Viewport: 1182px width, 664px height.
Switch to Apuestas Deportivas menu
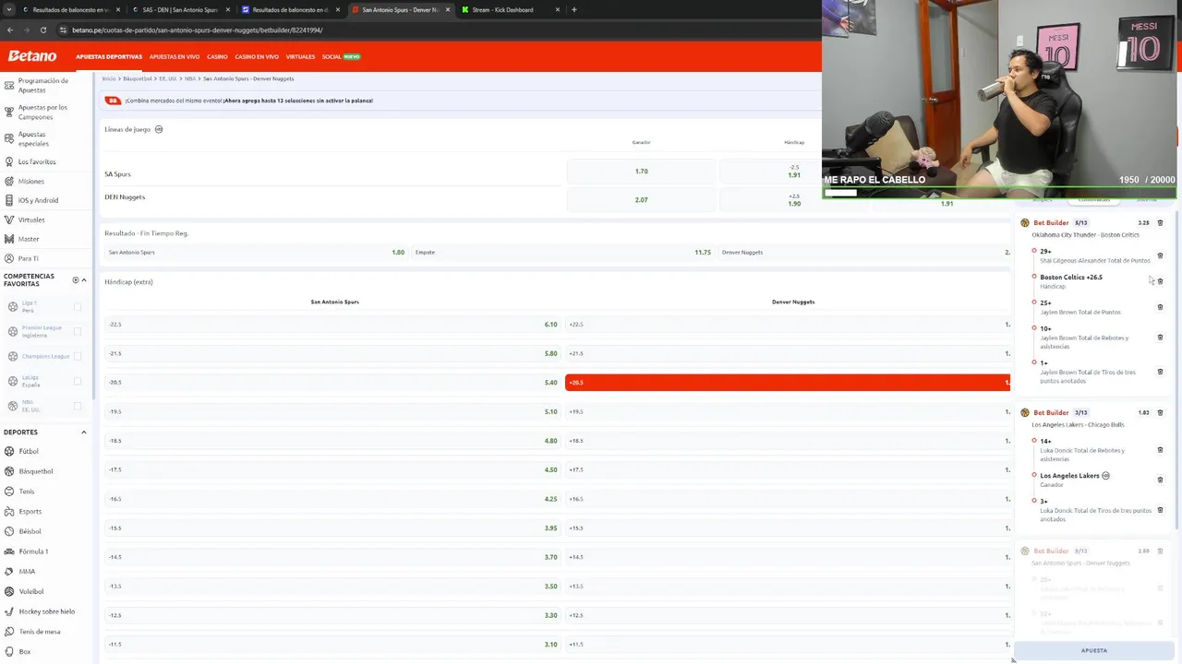click(x=109, y=56)
